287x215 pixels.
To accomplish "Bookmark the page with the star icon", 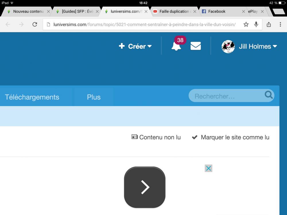I will tap(246, 24).
